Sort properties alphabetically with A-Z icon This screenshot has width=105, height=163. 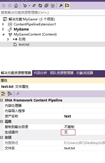(10, 94)
